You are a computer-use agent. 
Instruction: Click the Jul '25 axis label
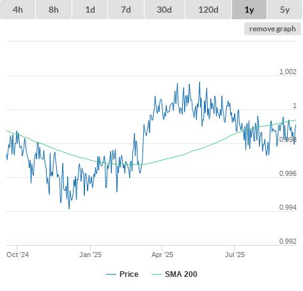click(x=235, y=255)
